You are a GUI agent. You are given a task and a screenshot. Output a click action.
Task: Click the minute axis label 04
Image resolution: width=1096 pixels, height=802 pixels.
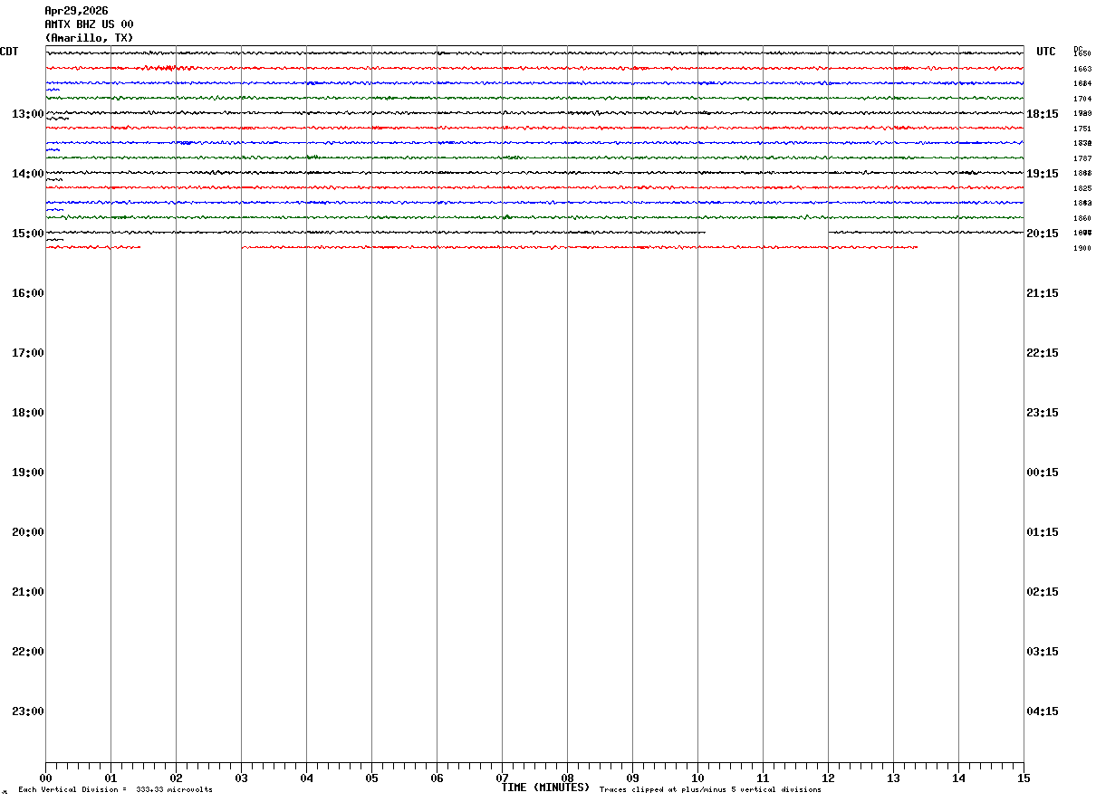click(x=306, y=778)
